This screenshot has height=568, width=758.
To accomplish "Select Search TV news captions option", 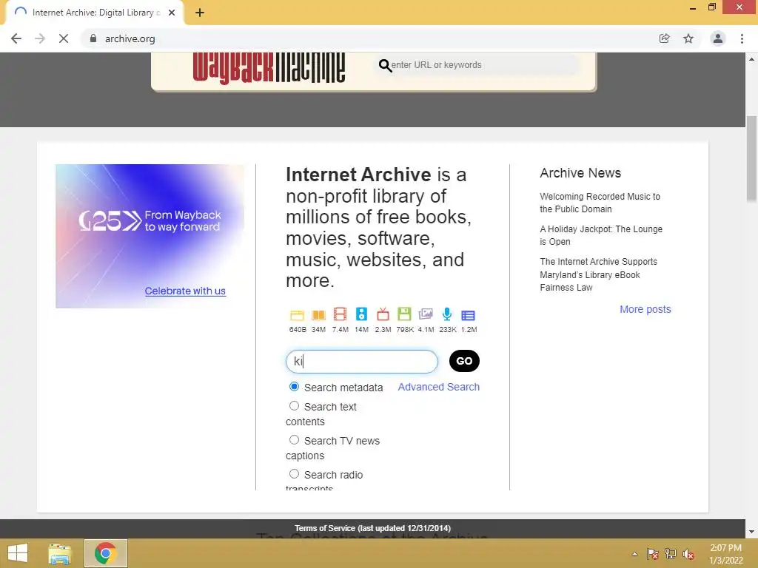I will coord(294,439).
